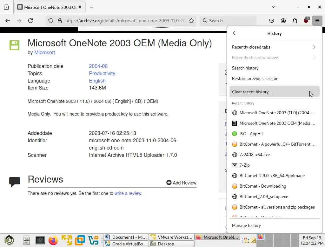Open Firefox account menu
The height and width of the screenshot is (247, 325).
pos(283,21)
